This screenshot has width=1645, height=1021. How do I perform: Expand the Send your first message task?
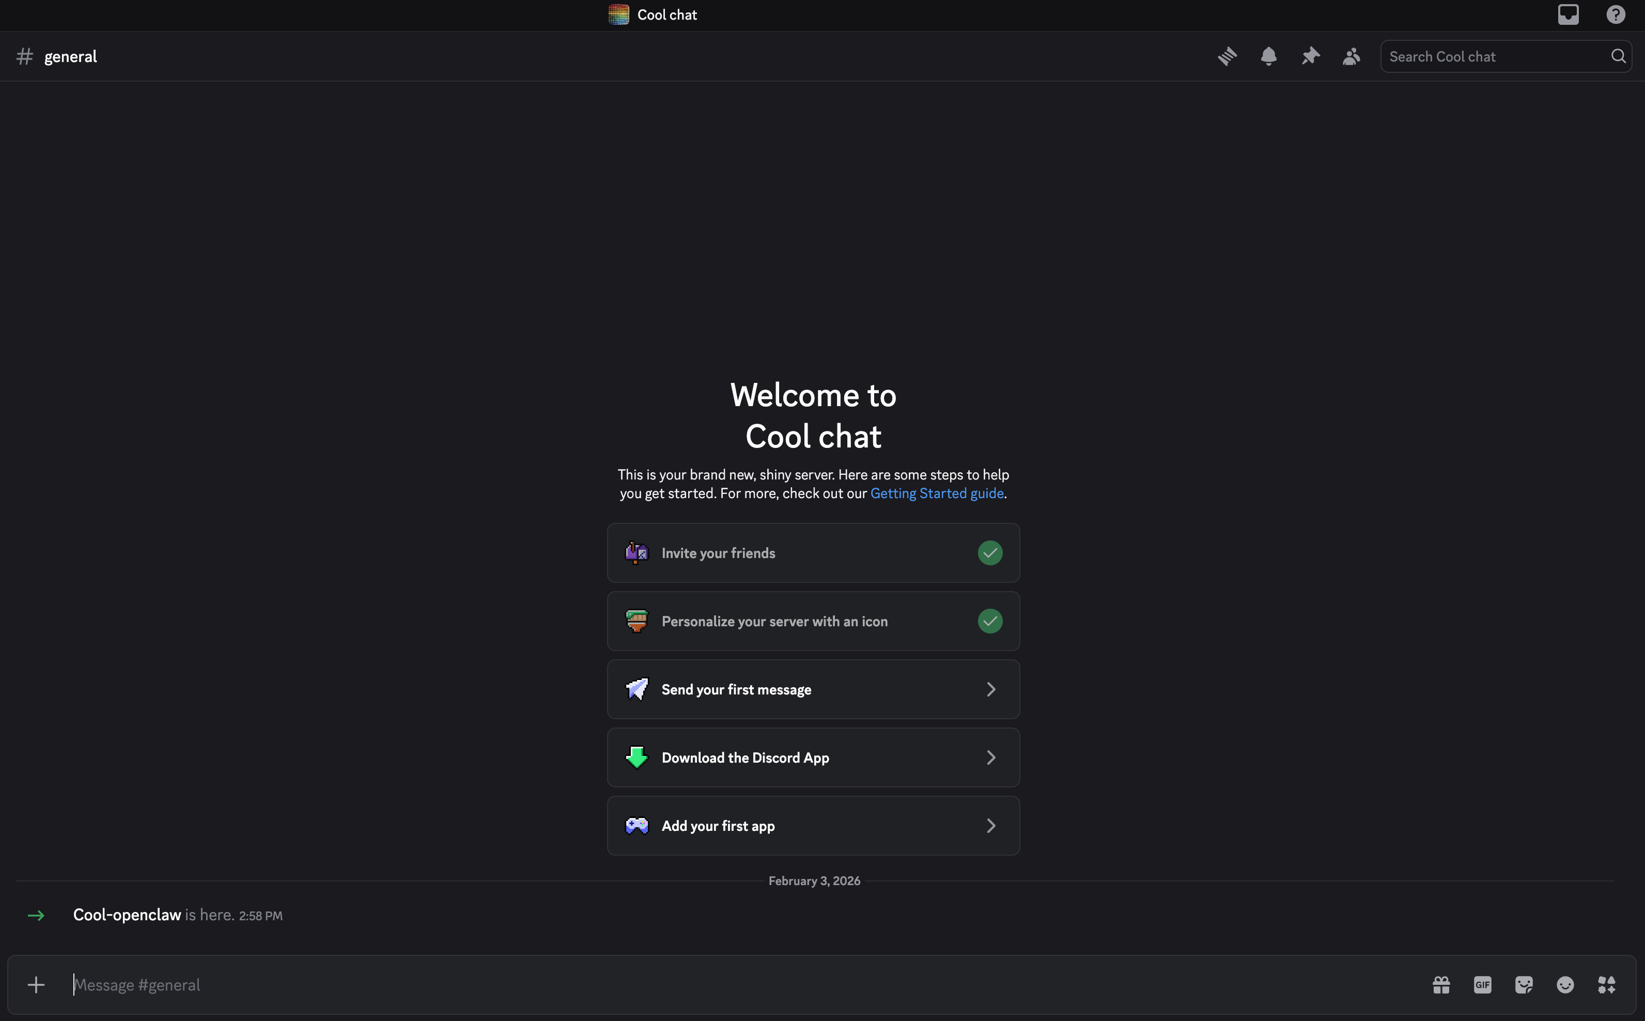813,689
